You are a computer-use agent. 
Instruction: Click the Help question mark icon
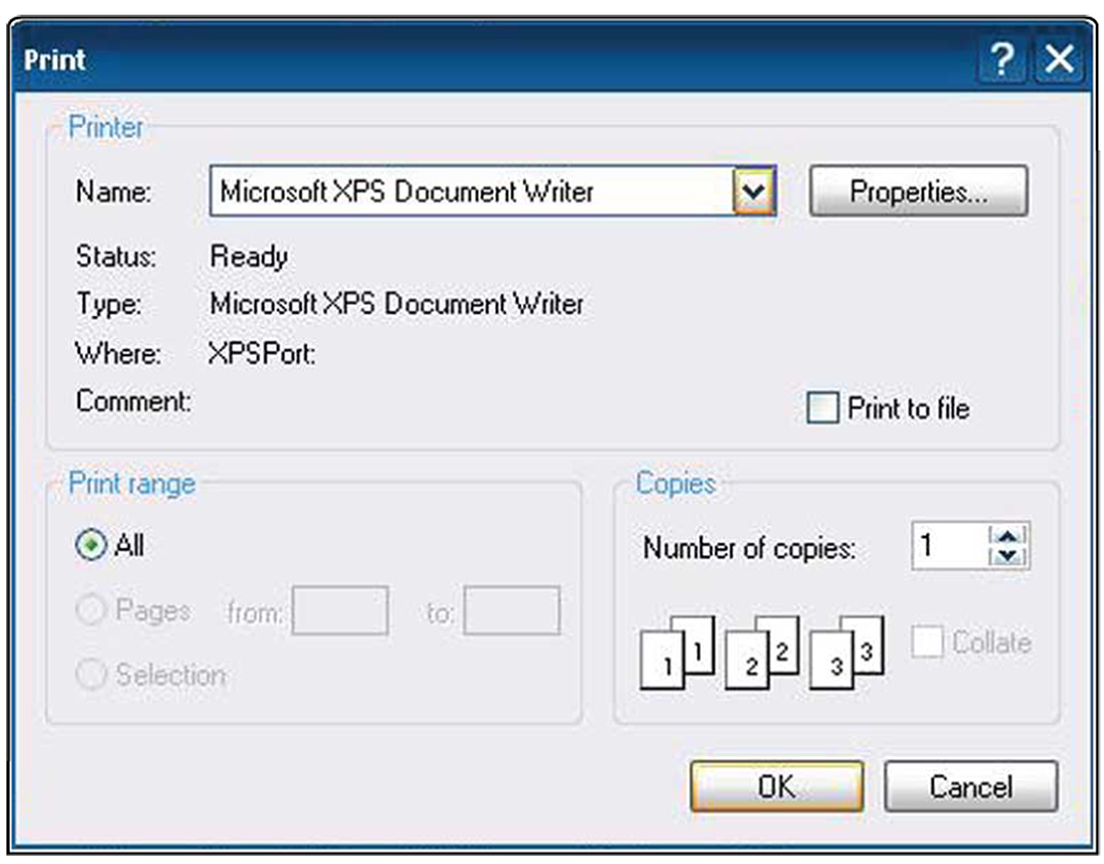pyautogui.click(x=1001, y=59)
